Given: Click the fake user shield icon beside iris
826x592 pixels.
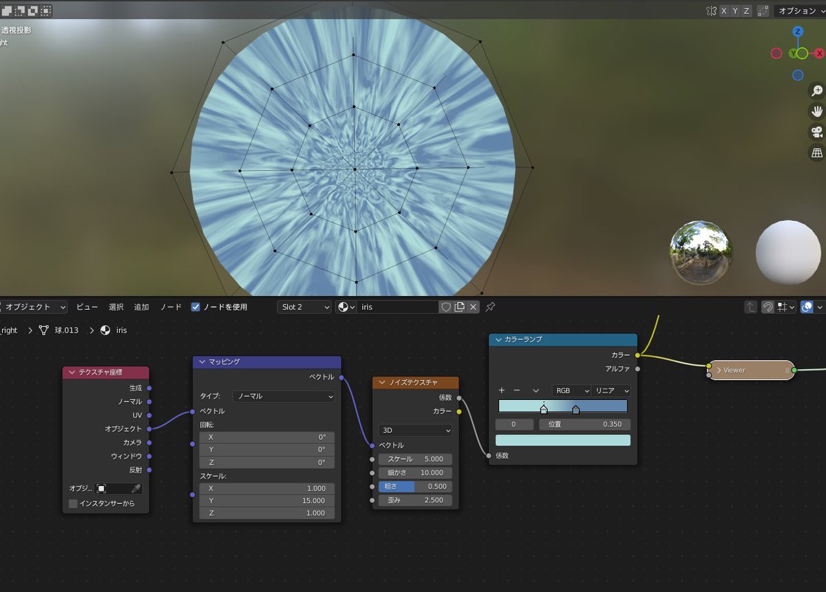Looking at the screenshot, I should pos(446,306).
